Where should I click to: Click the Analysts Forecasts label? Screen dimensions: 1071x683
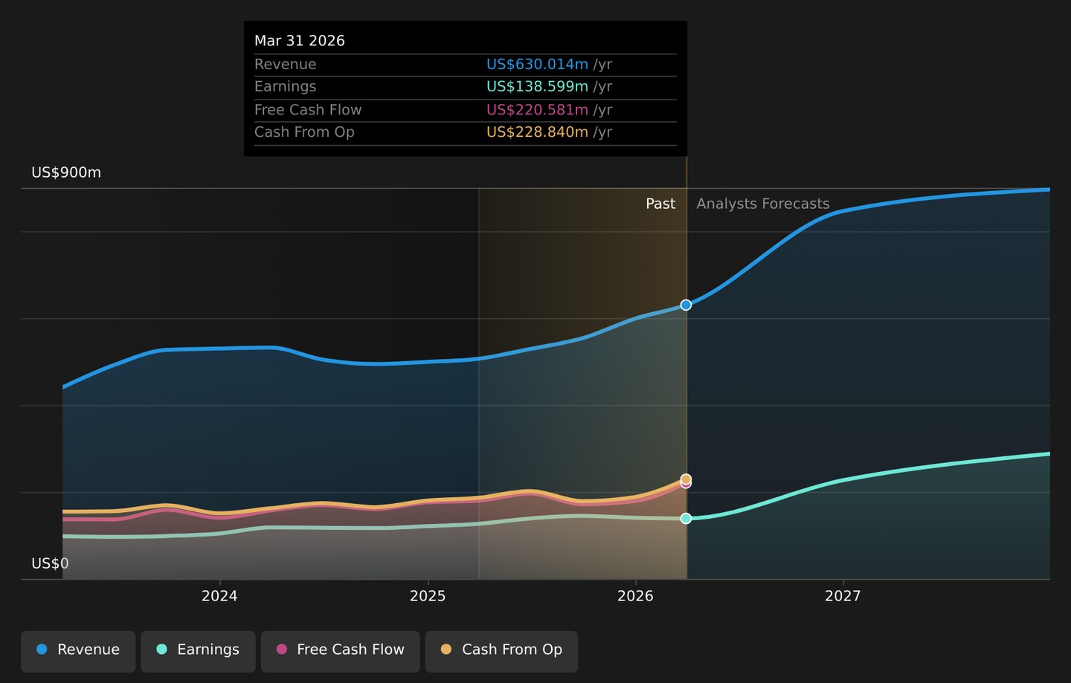[x=762, y=204]
